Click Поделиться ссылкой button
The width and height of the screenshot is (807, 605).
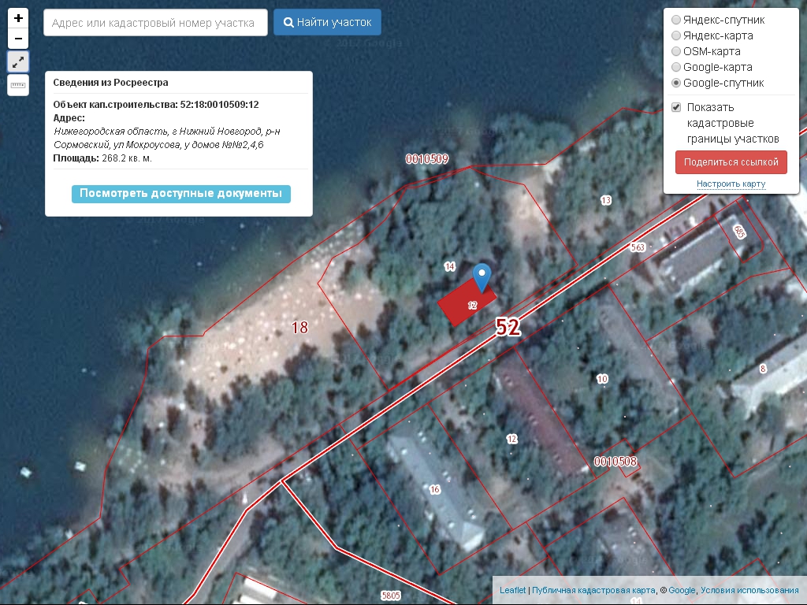[731, 162]
